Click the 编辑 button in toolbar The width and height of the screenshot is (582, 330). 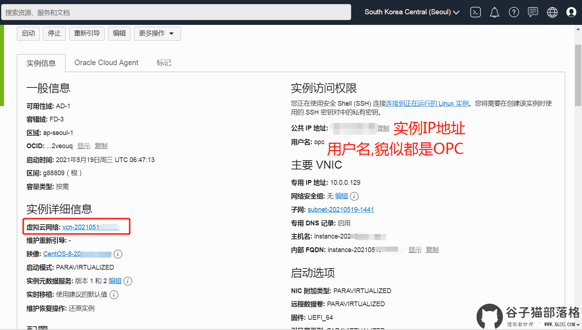[x=119, y=33]
